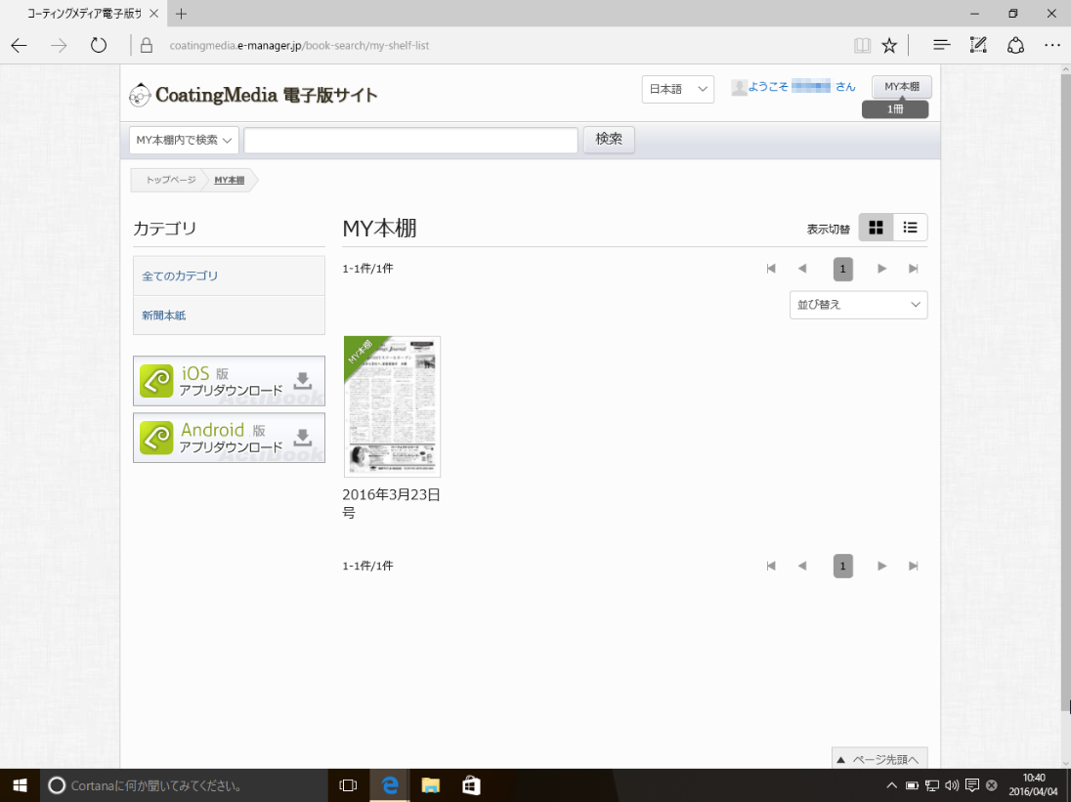Select 新聞本紙 category
Viewport: 1071px width, 802px height.
(164, 316)
